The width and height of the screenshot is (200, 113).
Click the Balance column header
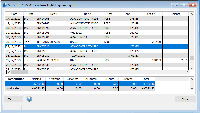(x=176, y=14)
